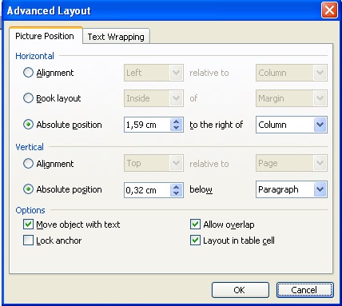The image size is (342, 306).
Task: Select horizontal Alignment radio button
Action: point(28,73)
